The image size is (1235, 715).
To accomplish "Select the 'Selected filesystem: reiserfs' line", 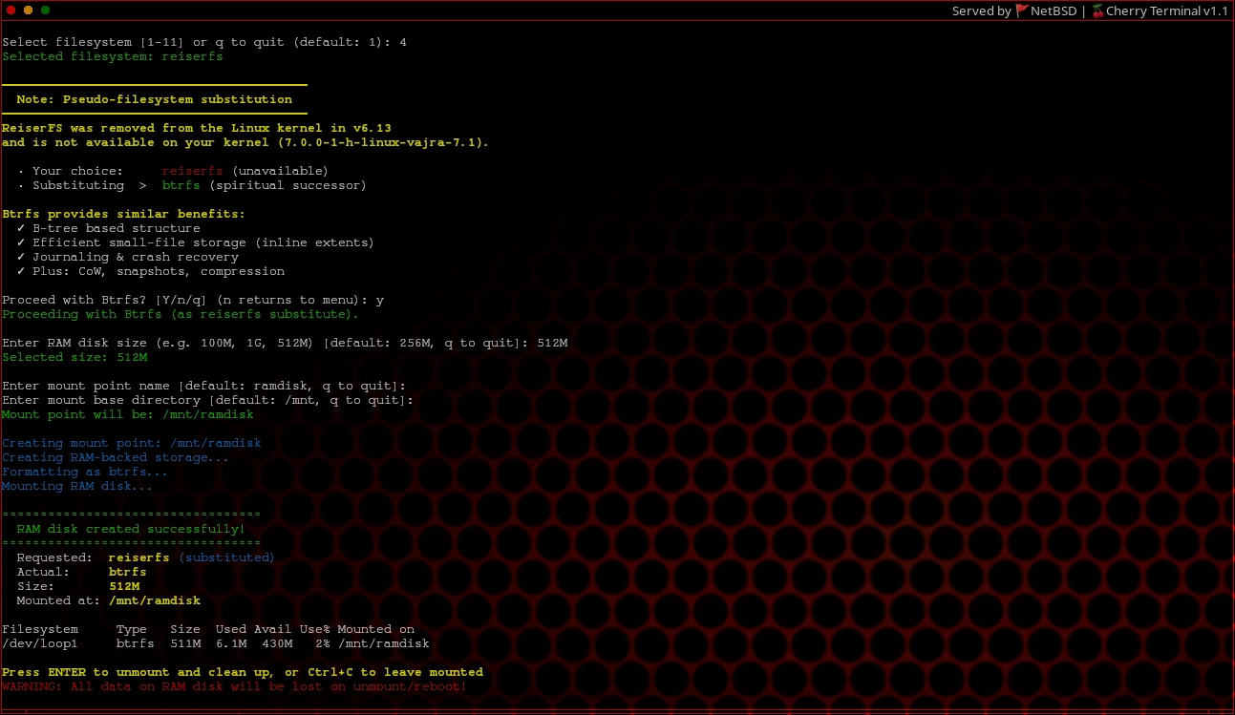I will tap(113, 56).
